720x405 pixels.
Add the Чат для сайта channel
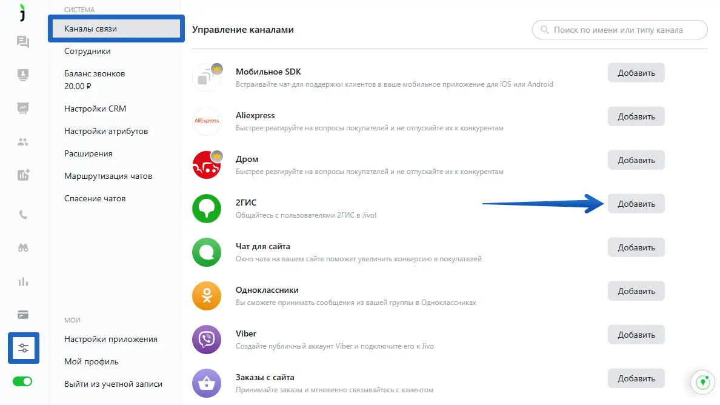636,247
